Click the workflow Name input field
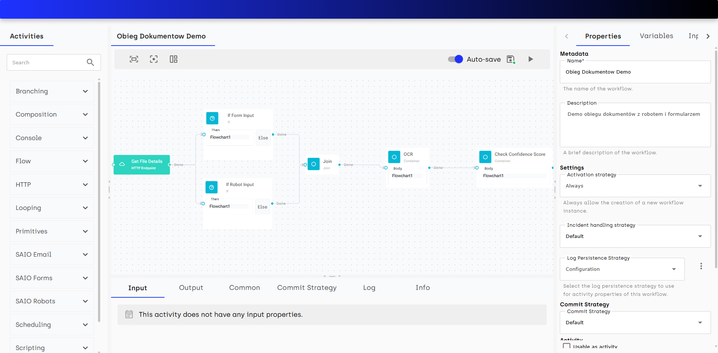The width and height of the screenshot is (718, 353). point(635,72)
